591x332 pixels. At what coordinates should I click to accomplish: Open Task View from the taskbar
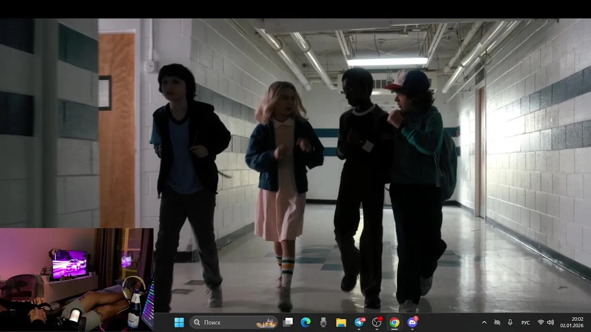(x=288, y=322)
